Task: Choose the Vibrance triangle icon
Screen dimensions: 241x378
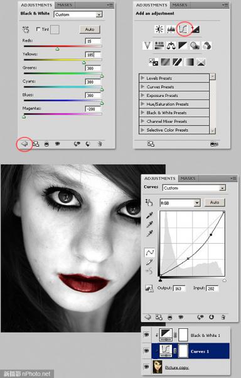Action: 147,45
